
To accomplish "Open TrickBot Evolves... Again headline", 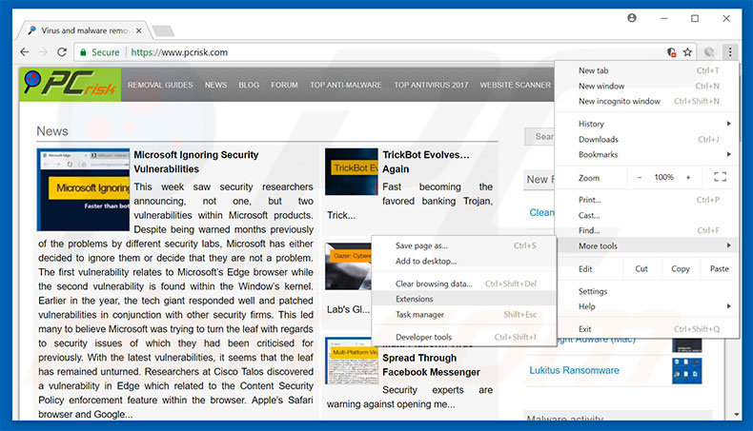I will click(x=425, y=162).
